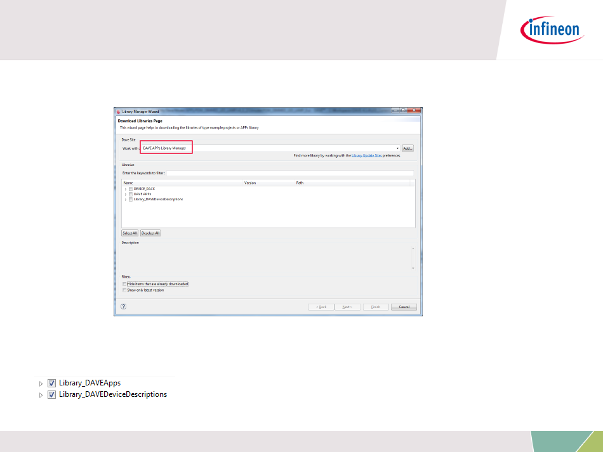Check the DEVICE_PACK checkbox
The width and height of the screenshot is (603, 452).
point(131,189)
